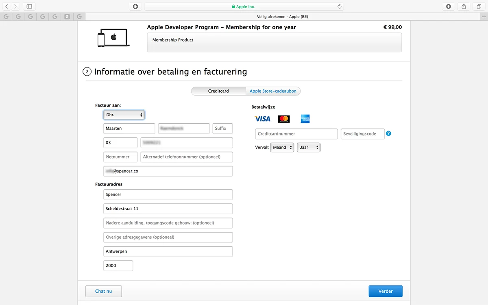488x305 pixels.
Task: Select the Mastercard payment logo
Action: pos(283,119)
